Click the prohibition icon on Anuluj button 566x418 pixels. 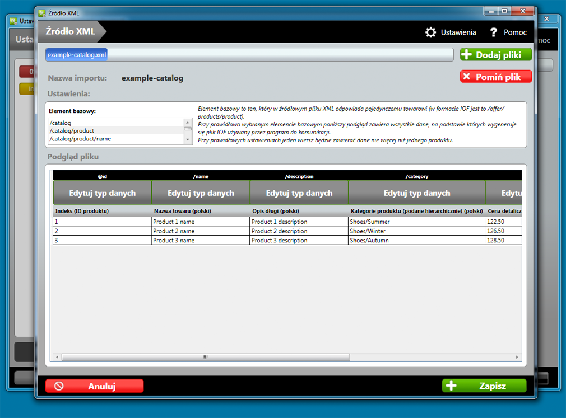point(59,386)
